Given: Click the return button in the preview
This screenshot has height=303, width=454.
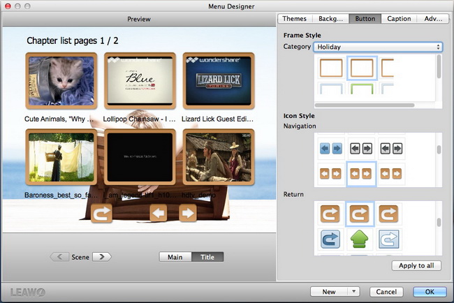Looking at the screenshot, I should tap(101, 213).
